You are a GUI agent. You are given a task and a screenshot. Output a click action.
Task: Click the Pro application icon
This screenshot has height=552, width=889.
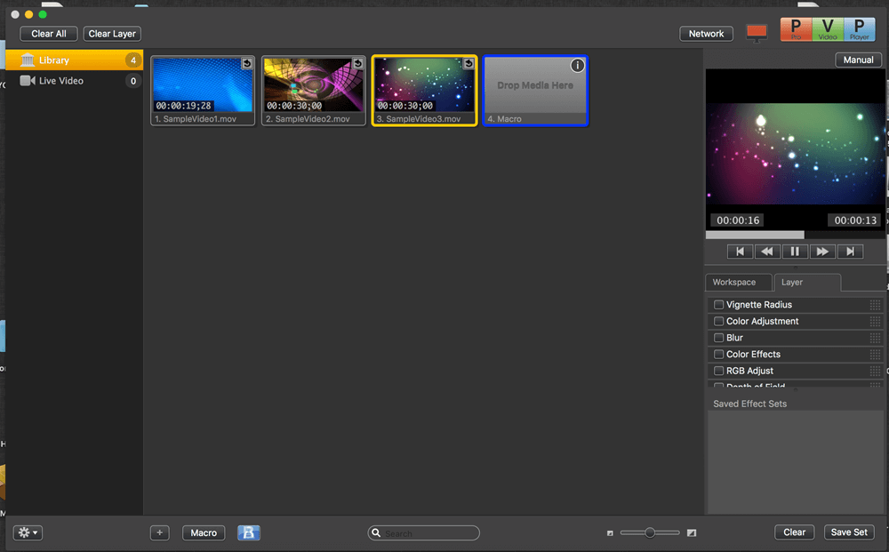click(x=796, y=29)
